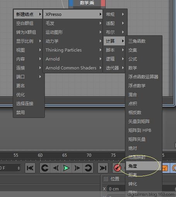Jump to end of timeline

[x=103, y=168]
